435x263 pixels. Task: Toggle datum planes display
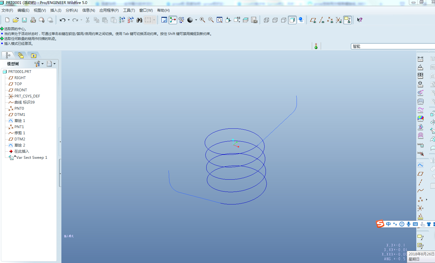(313, 20)
